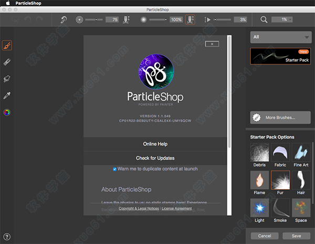
Task: Choose the Fabric brush
Action: [x=280, y=155]
